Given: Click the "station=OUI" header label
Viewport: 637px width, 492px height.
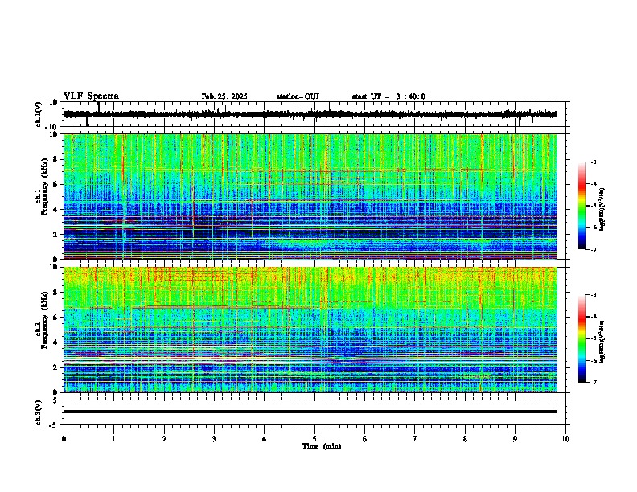Looking at the screenshot, I should tap(298, 96).
